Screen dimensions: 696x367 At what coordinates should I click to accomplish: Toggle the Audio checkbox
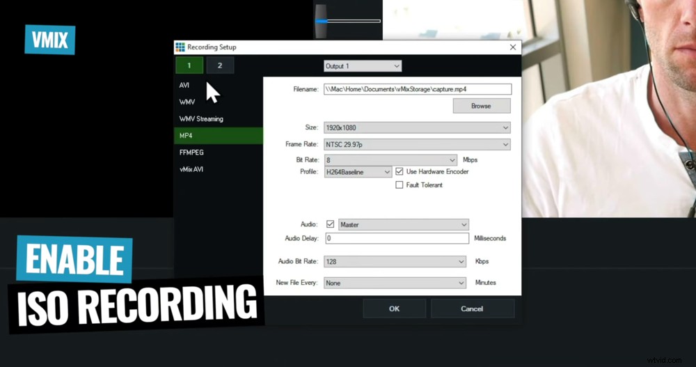click(x=330, y=224)
